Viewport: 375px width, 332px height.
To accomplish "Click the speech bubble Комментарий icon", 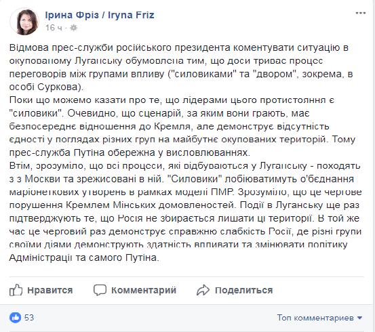I will [x=100, y=290].
